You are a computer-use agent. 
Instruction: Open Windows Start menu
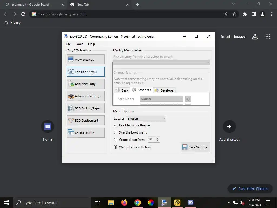[6, 203]
